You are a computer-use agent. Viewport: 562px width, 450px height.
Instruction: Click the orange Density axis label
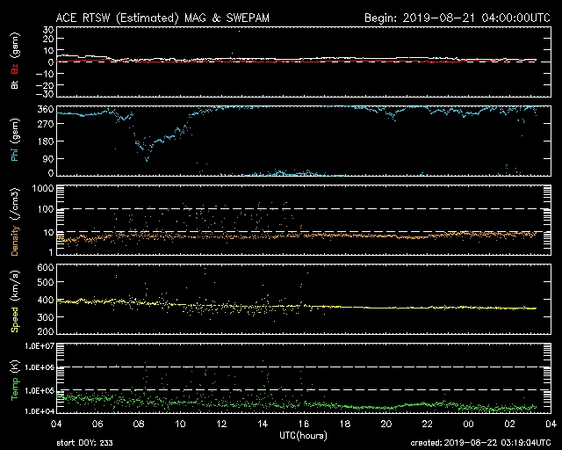[x=16, y=223]
